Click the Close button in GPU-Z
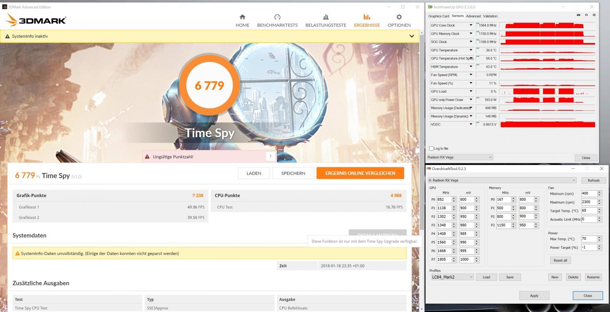Image resolution: width=610 pixels, height=312 pixels. [x=586, y=158]
